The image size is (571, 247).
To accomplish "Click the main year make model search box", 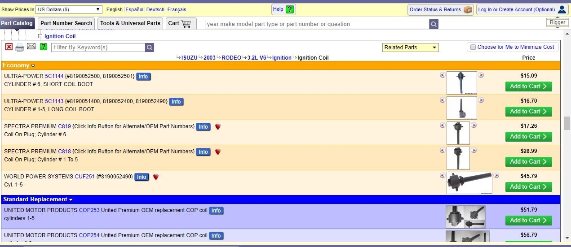I will [x=317, y=24].
